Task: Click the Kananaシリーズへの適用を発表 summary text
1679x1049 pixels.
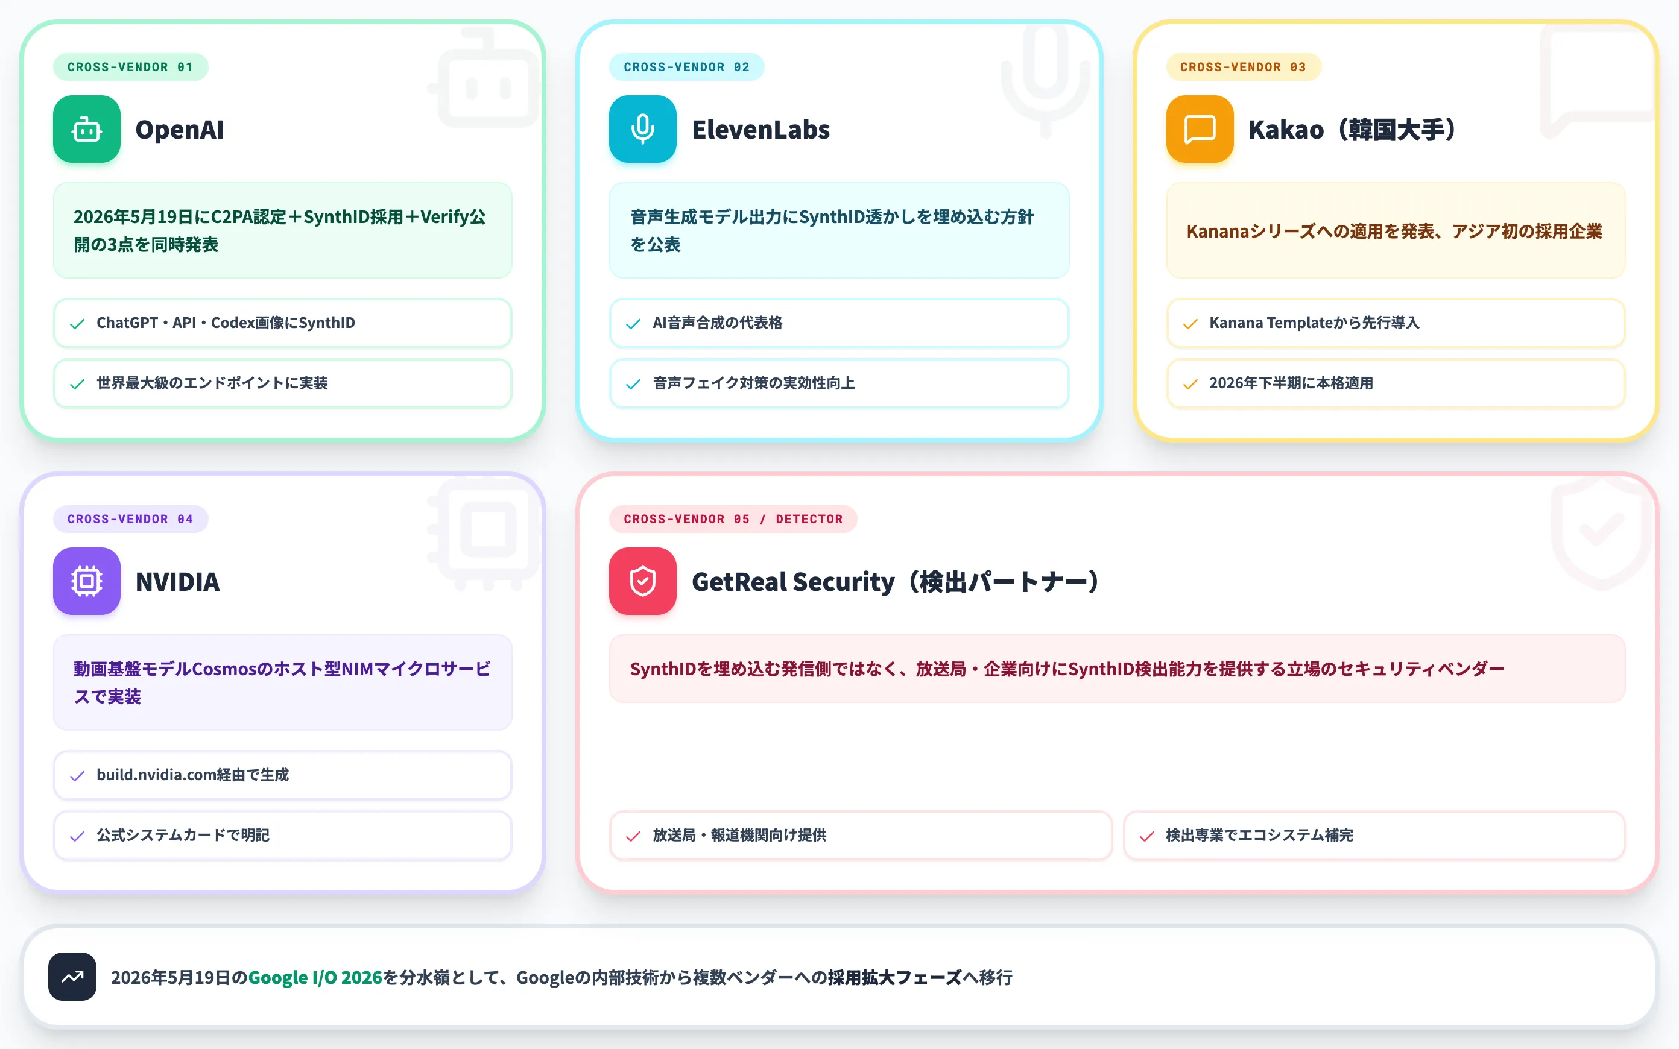Action: pyautogui.click(x=1394, y=231)
